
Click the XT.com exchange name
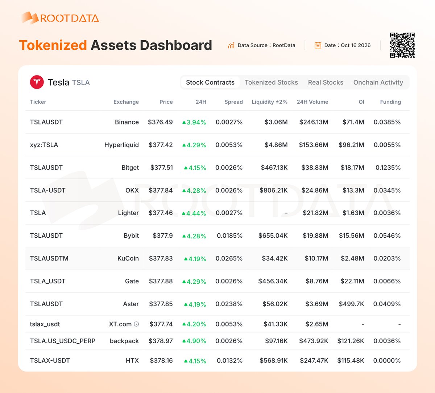pos(120,324)
